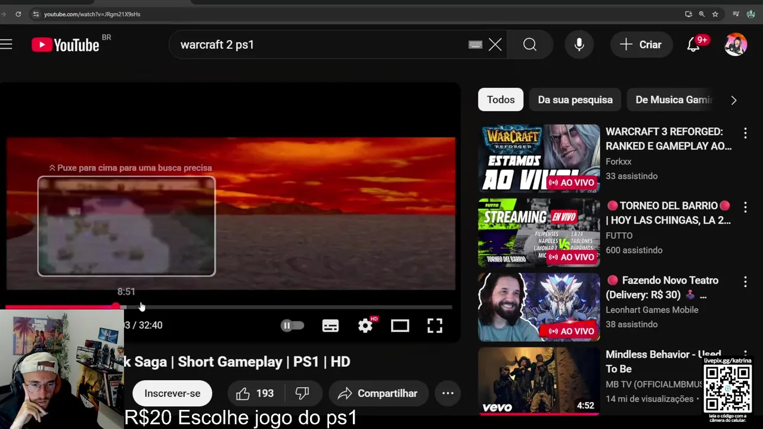Toggle the autoplay switch in player

click(x=292, y=325)
